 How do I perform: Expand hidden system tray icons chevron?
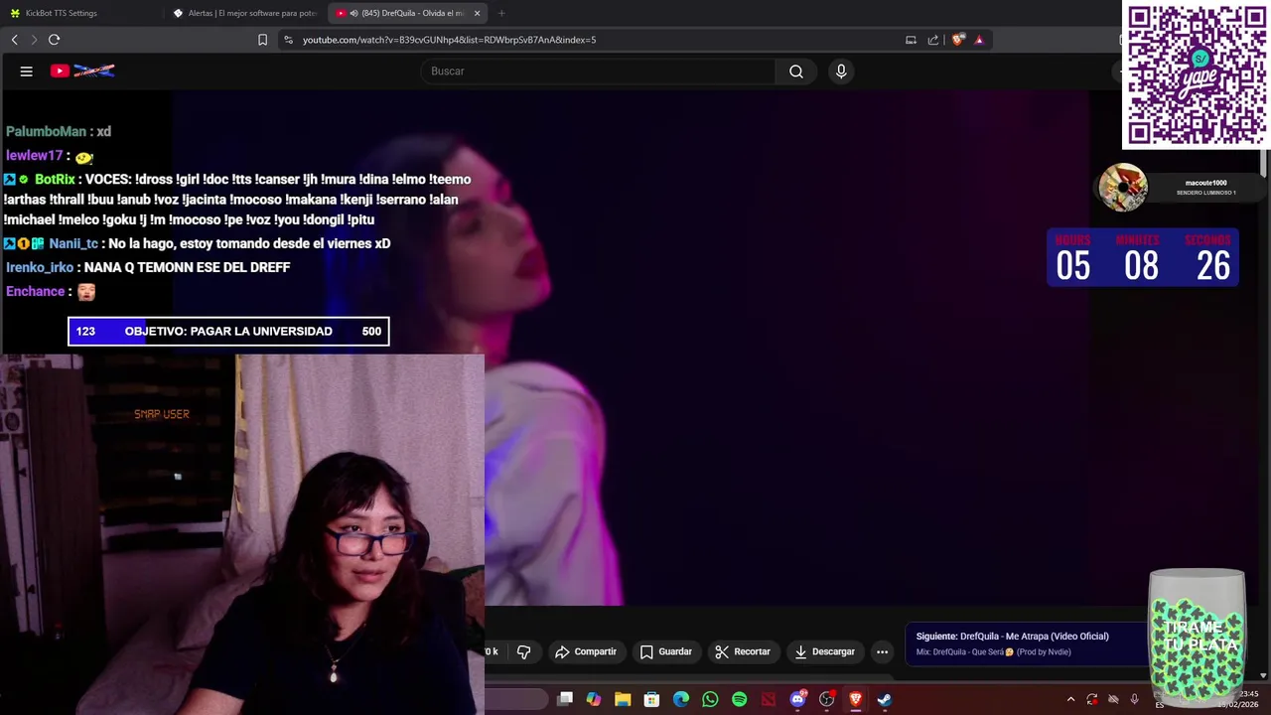click(x=1070, y=699)
